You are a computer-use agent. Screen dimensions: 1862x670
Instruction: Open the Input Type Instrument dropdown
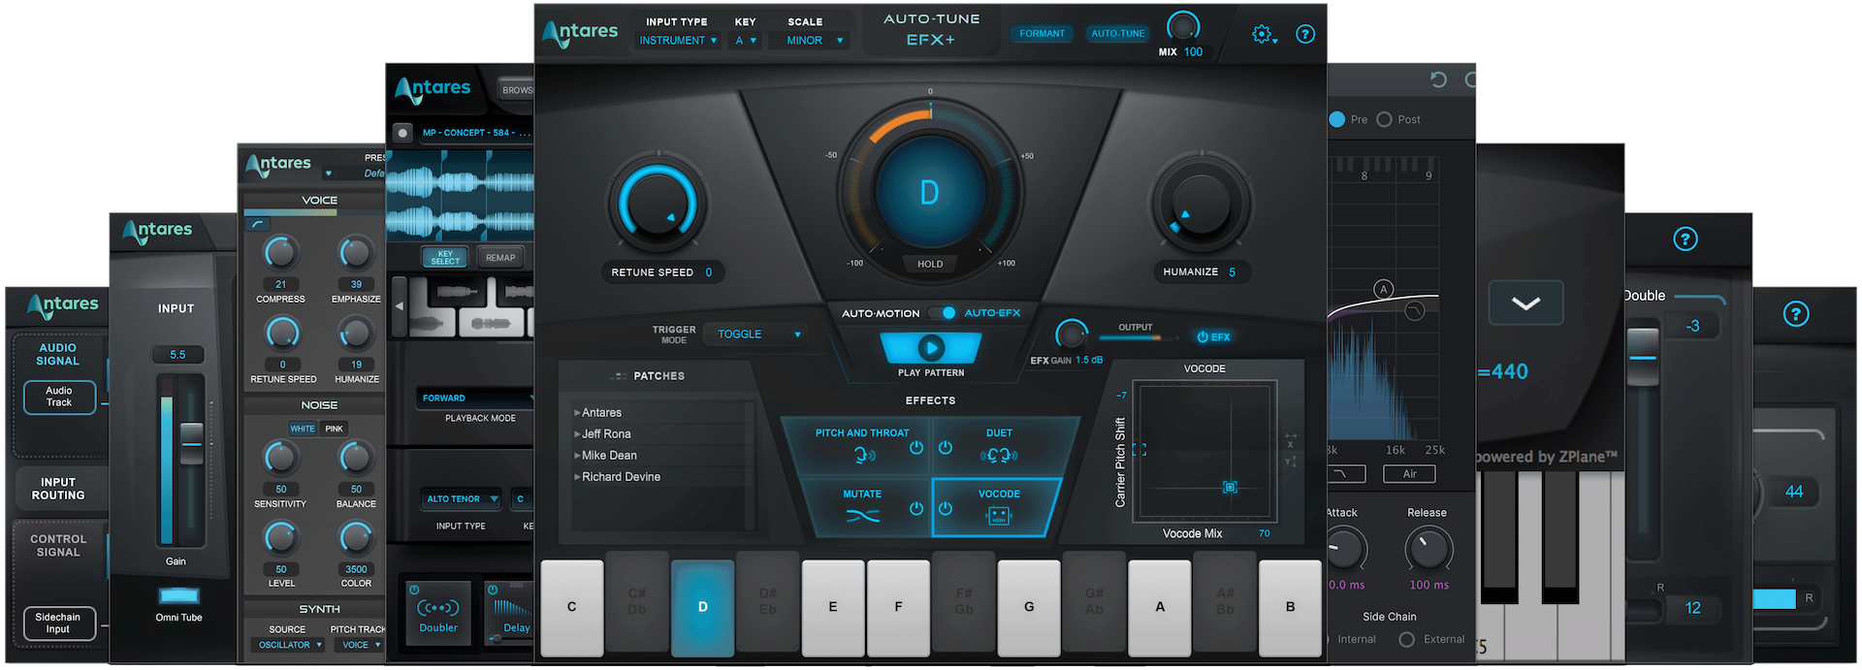678,41
